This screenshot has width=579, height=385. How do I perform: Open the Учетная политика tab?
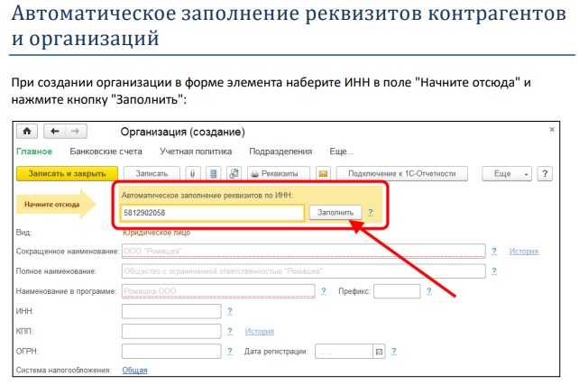point(196,151)
